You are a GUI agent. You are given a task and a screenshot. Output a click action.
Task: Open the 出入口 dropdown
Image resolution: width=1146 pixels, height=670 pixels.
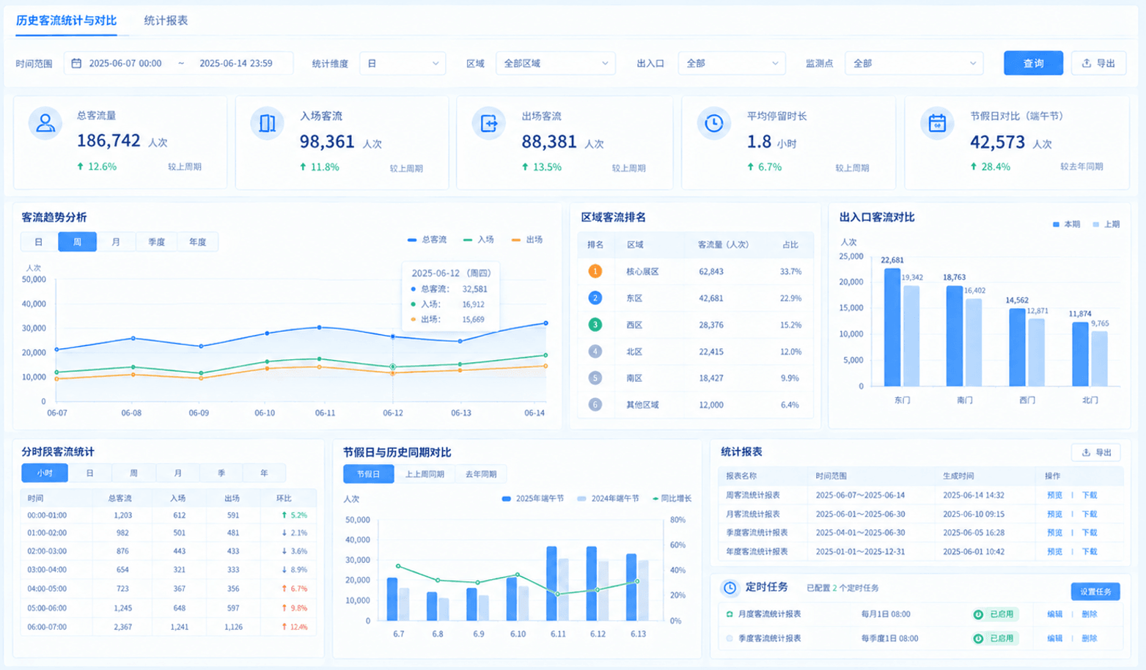pos(732,64)
